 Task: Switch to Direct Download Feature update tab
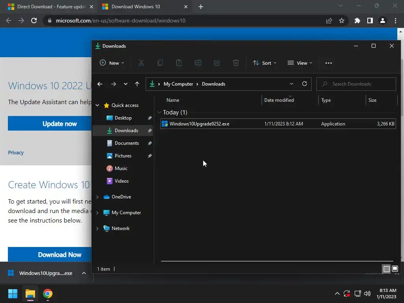48,7
